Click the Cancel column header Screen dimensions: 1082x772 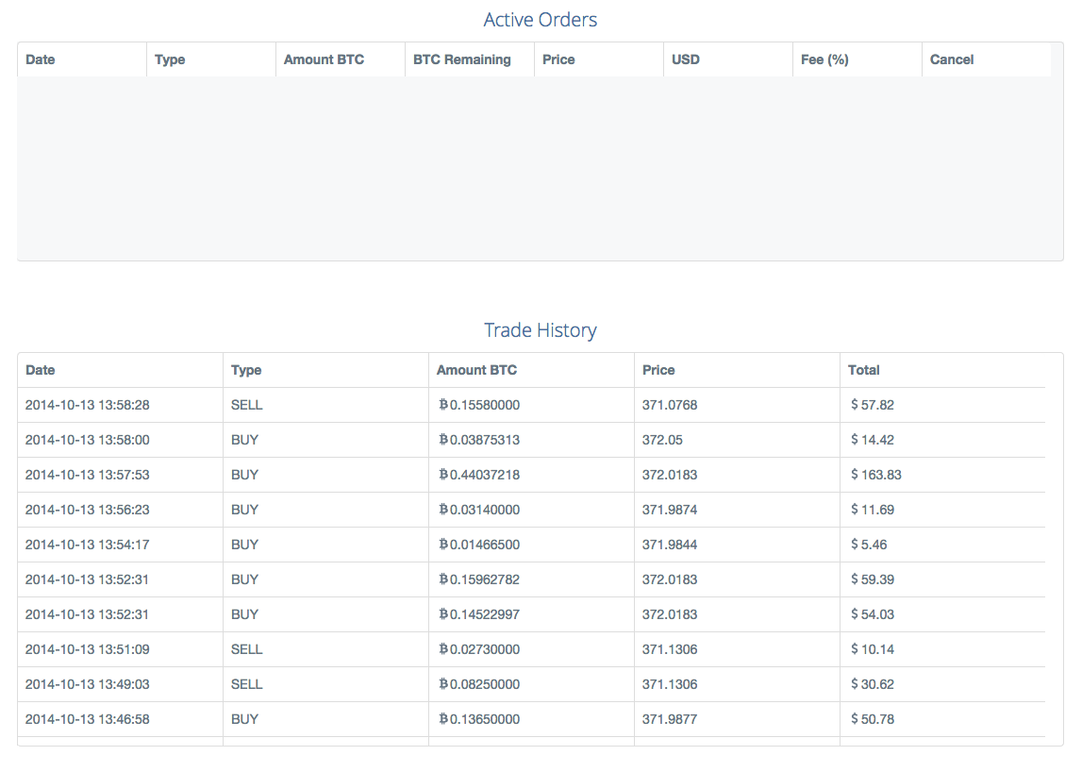click(952, 59)
